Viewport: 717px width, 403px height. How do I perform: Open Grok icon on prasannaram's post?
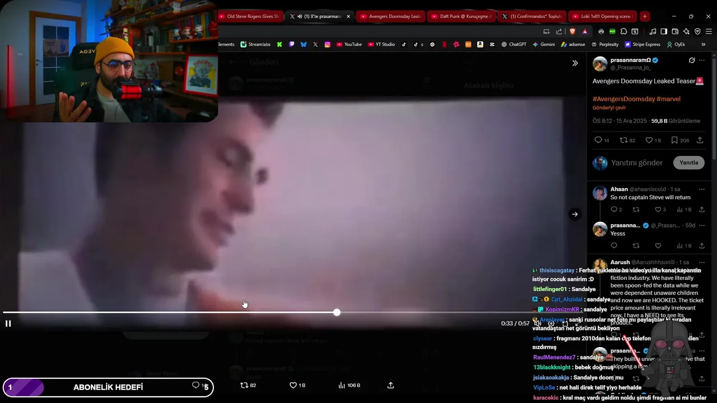pyautogui.click(x=692, y=60)
